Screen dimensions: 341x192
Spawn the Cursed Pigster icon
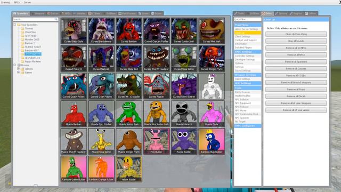click(x=157, y=86)
